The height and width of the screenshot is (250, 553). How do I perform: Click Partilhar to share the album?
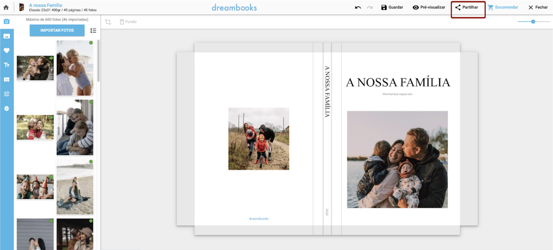coord(467,7)
